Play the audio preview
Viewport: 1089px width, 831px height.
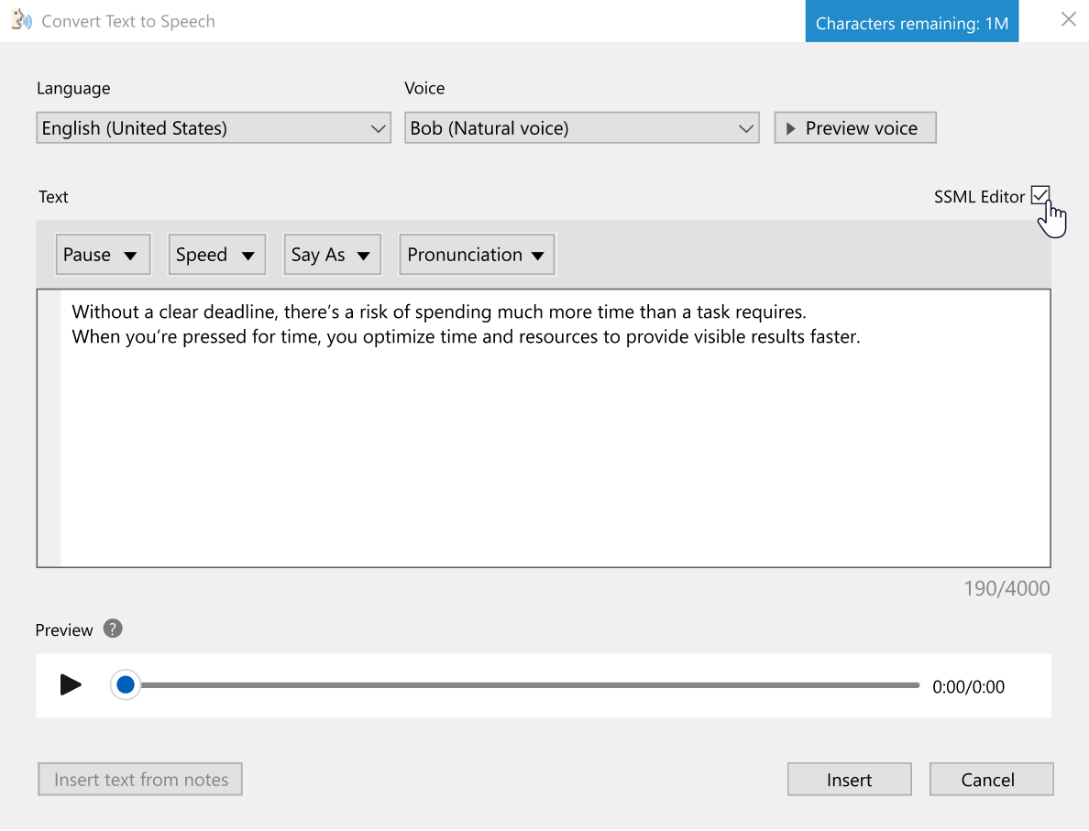click(x=71, y=684)
